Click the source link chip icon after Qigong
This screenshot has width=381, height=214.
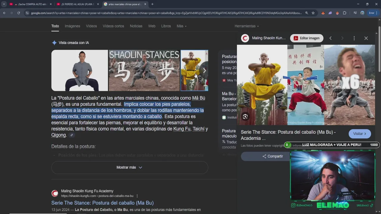tap(71, 135)
